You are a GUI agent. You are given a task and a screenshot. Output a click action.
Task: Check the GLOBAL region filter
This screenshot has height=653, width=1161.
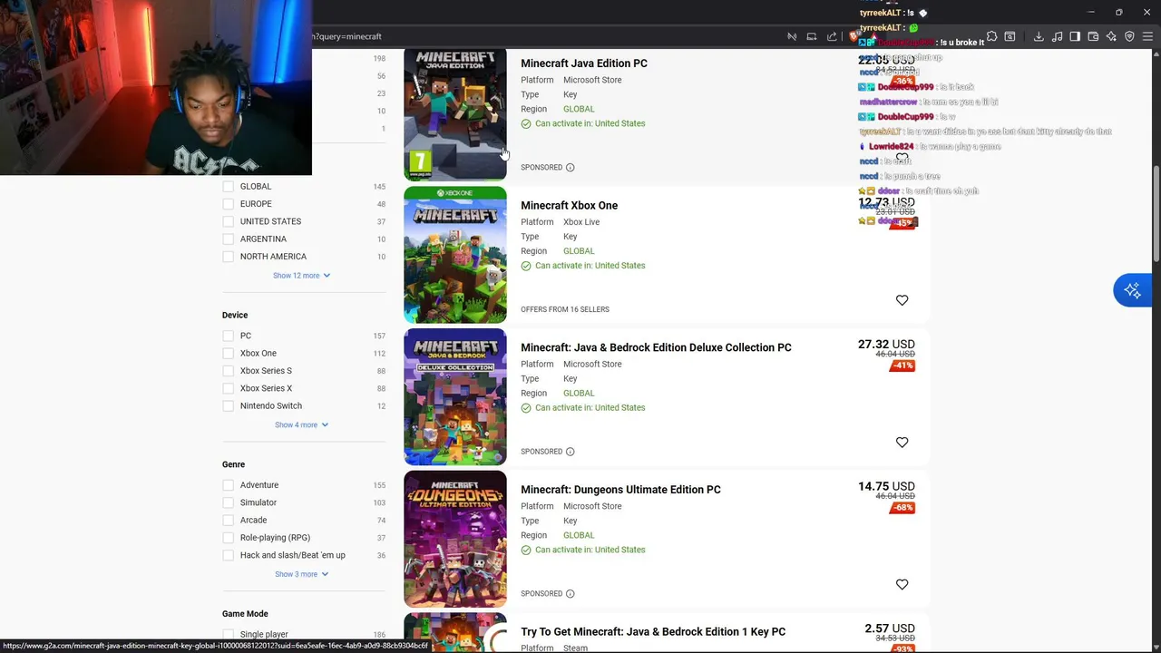click(229, 187)
